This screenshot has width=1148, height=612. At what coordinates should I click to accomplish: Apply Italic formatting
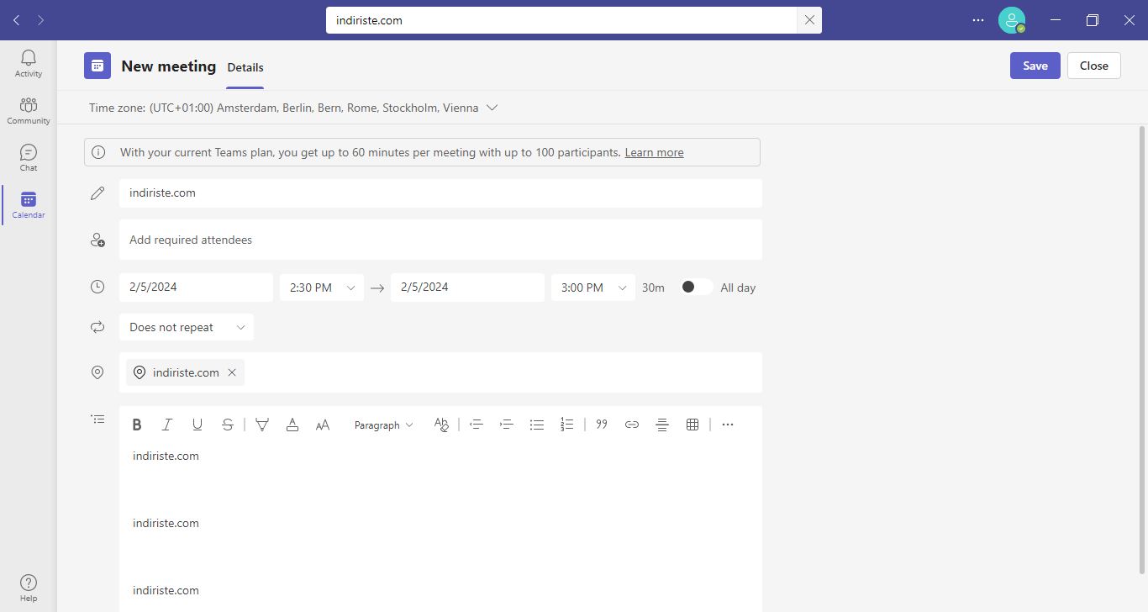click(167, 425)
